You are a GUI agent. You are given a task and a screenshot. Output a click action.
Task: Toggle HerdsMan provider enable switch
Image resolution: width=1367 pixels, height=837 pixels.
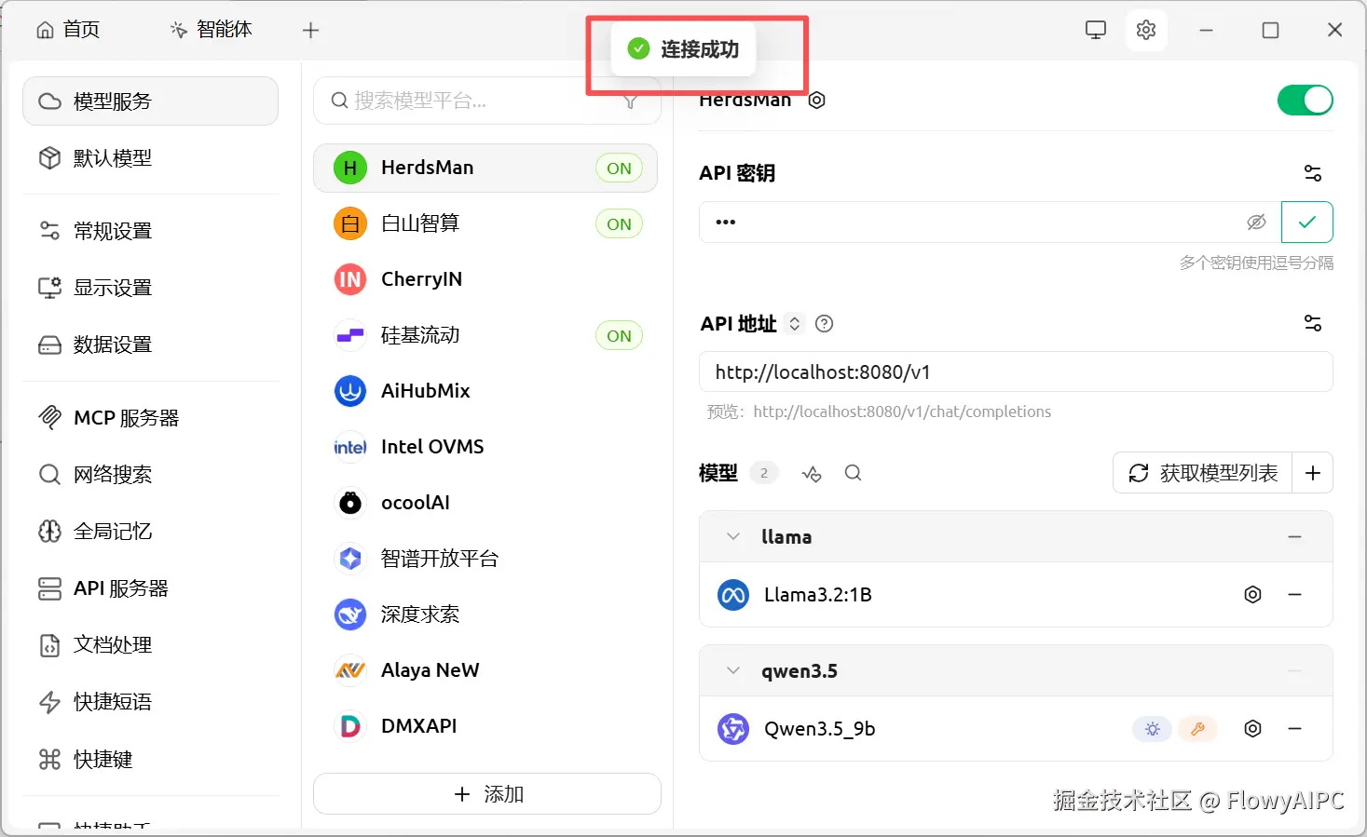tap(1305, 100)
